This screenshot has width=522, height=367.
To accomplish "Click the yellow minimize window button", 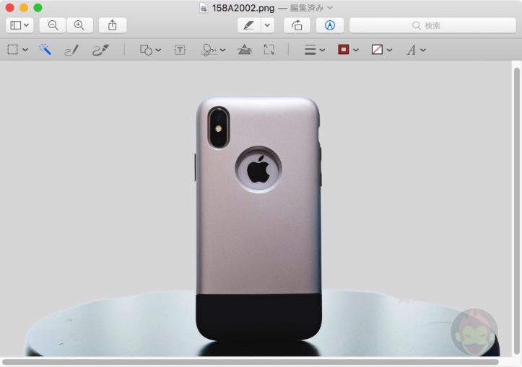I will [24, 8].
